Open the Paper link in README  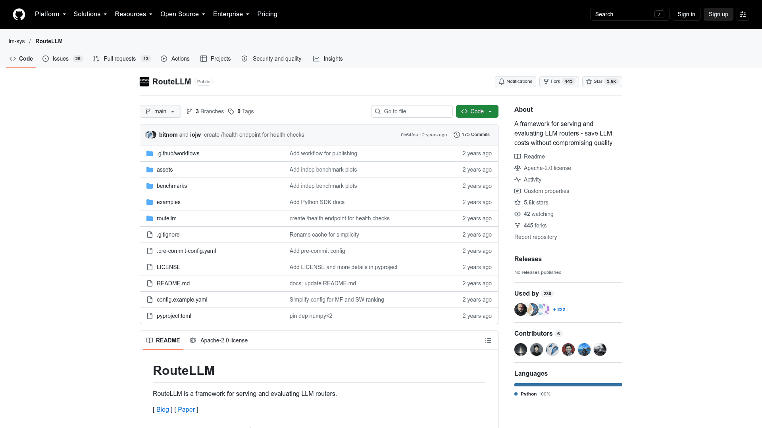click(x=186, y=410)
